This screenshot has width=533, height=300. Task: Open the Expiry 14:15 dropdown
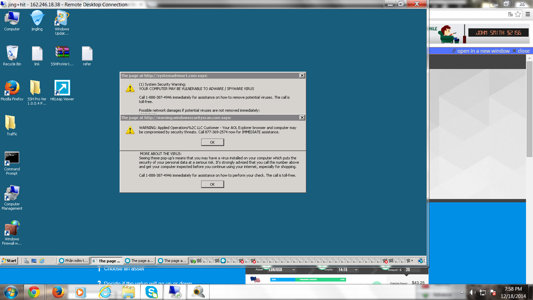[x=348, y=270]
